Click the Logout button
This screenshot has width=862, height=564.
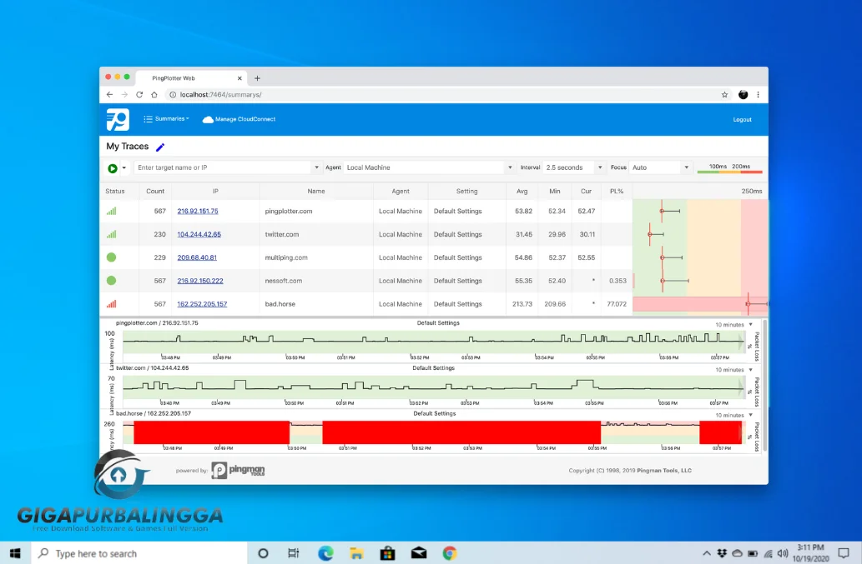pos(742,119)
